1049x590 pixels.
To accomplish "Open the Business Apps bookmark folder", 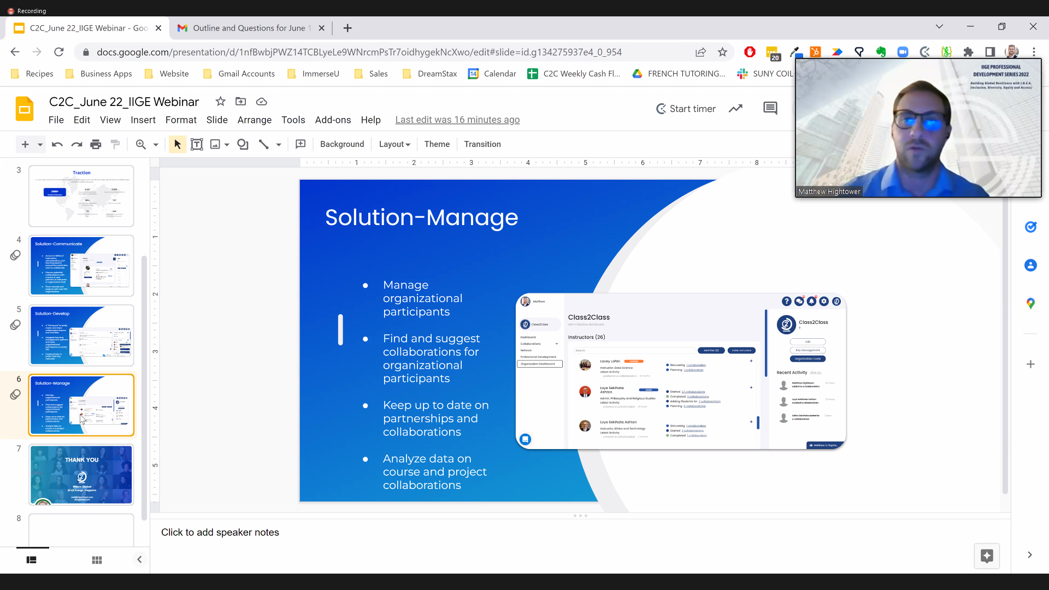I will pos(99,74).
